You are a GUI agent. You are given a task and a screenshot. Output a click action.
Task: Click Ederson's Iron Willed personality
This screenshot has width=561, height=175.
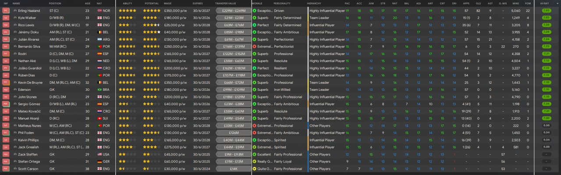282,89
